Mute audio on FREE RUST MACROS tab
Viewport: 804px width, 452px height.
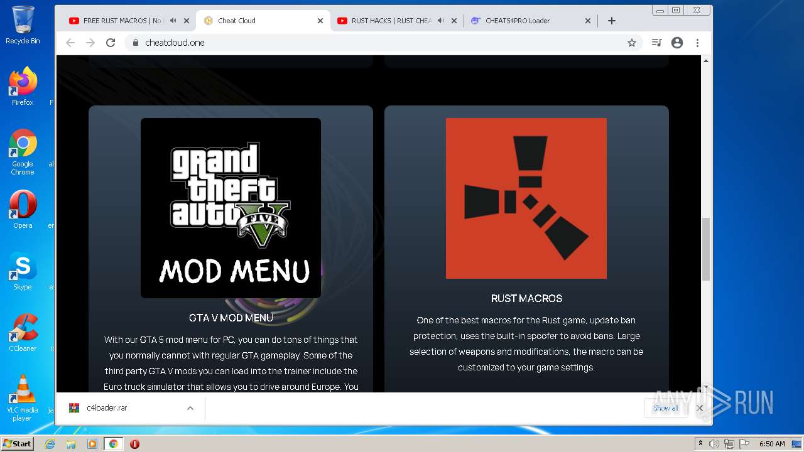[x=173, y=21]
